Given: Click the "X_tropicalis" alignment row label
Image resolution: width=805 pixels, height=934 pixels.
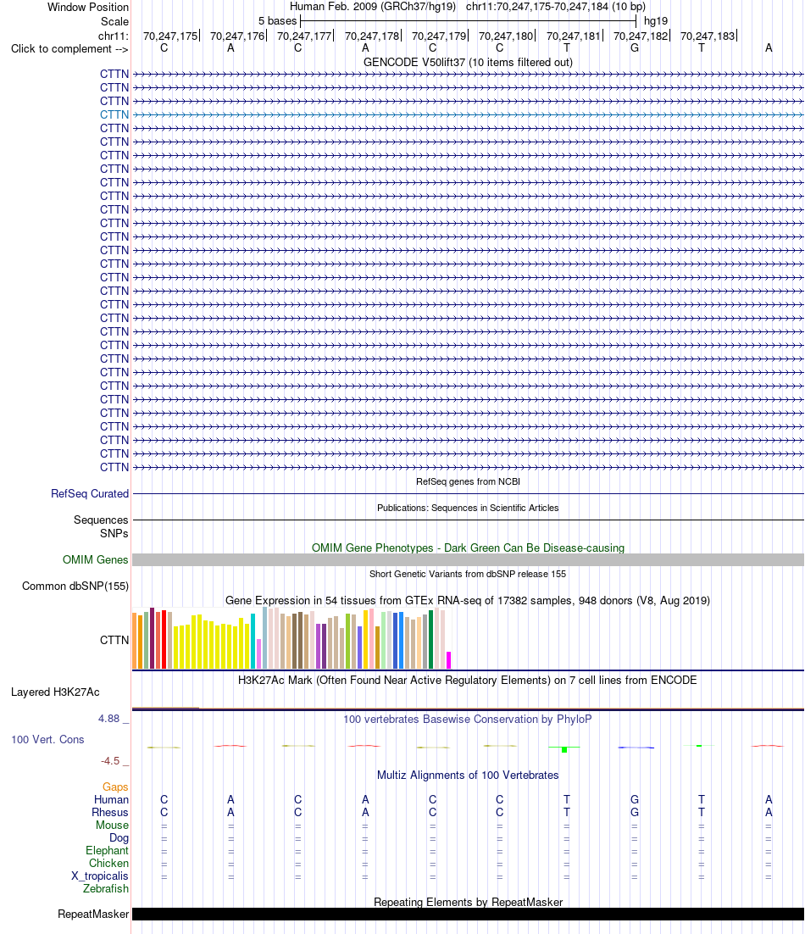Looking at the screenshot, I should pos(100,876).
